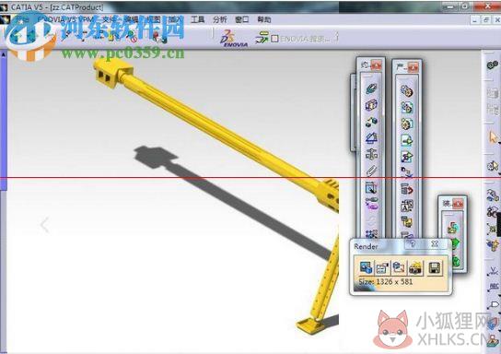
Task: Click the second icon in Render dialog
Action: [382, 267]
